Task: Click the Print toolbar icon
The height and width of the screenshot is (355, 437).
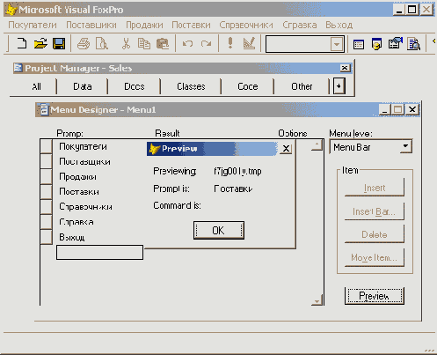Action: [84, 44]
